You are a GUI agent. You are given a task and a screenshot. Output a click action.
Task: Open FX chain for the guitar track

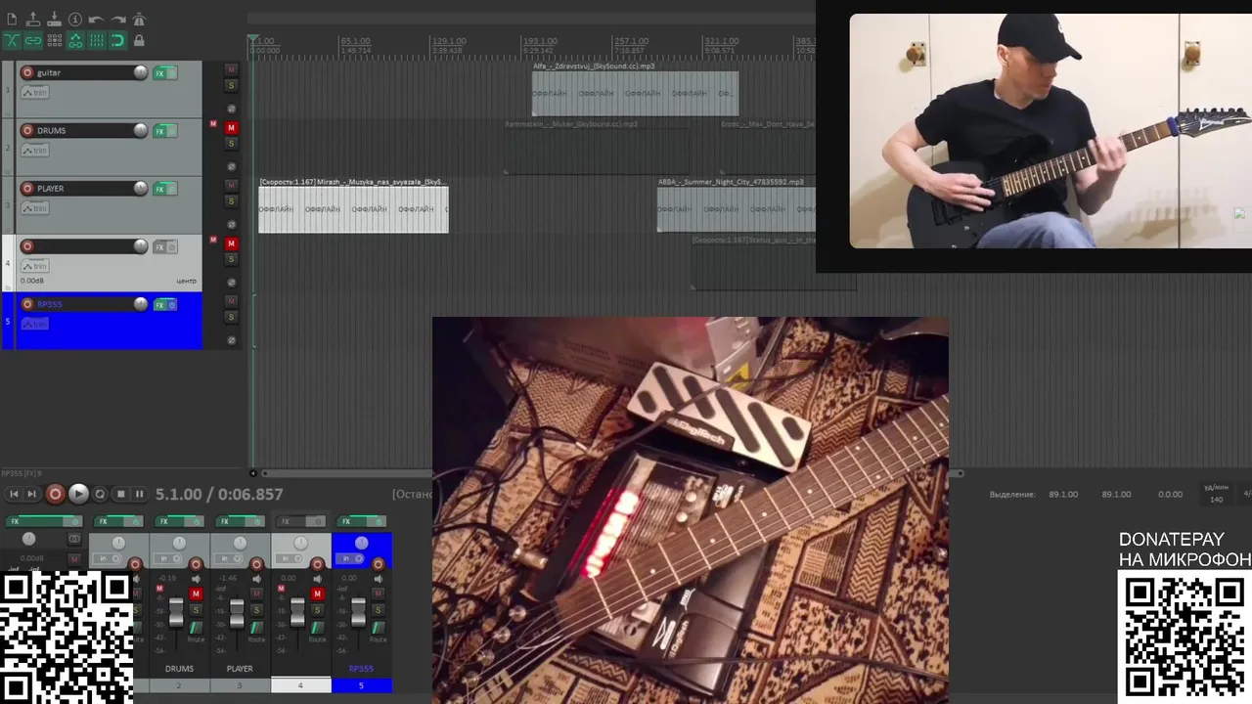click(159, 72)
